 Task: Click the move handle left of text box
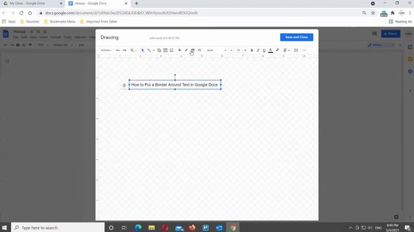point(124,85)
